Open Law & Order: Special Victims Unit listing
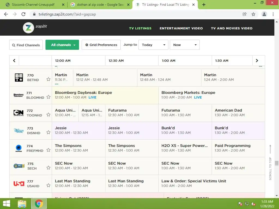 click(211, 183)
